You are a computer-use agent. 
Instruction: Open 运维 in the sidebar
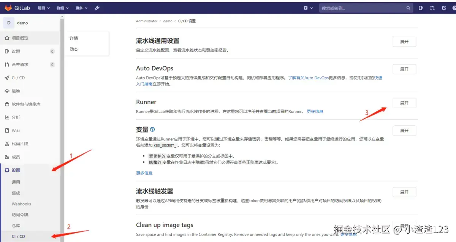click(30, 91)
